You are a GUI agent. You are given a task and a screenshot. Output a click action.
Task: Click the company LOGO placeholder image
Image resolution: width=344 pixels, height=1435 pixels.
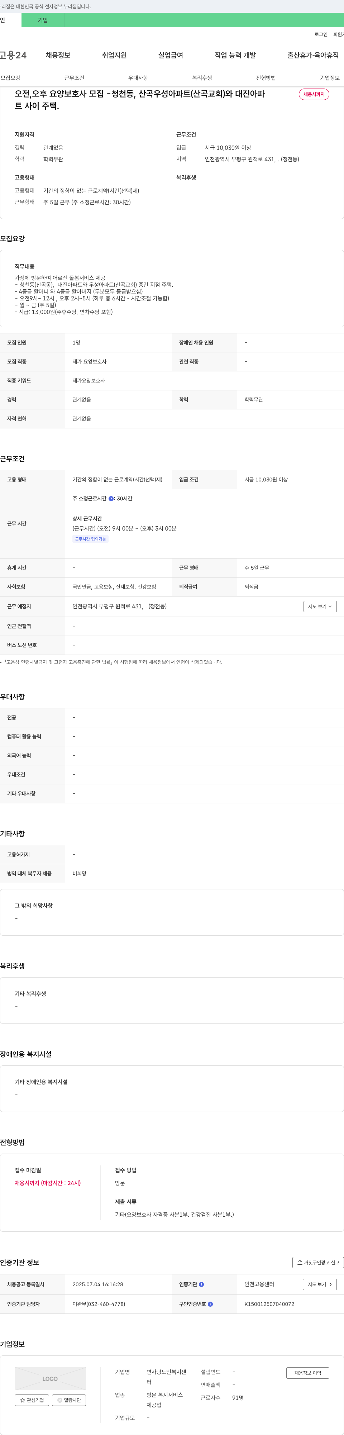[x=50, y=1378]
